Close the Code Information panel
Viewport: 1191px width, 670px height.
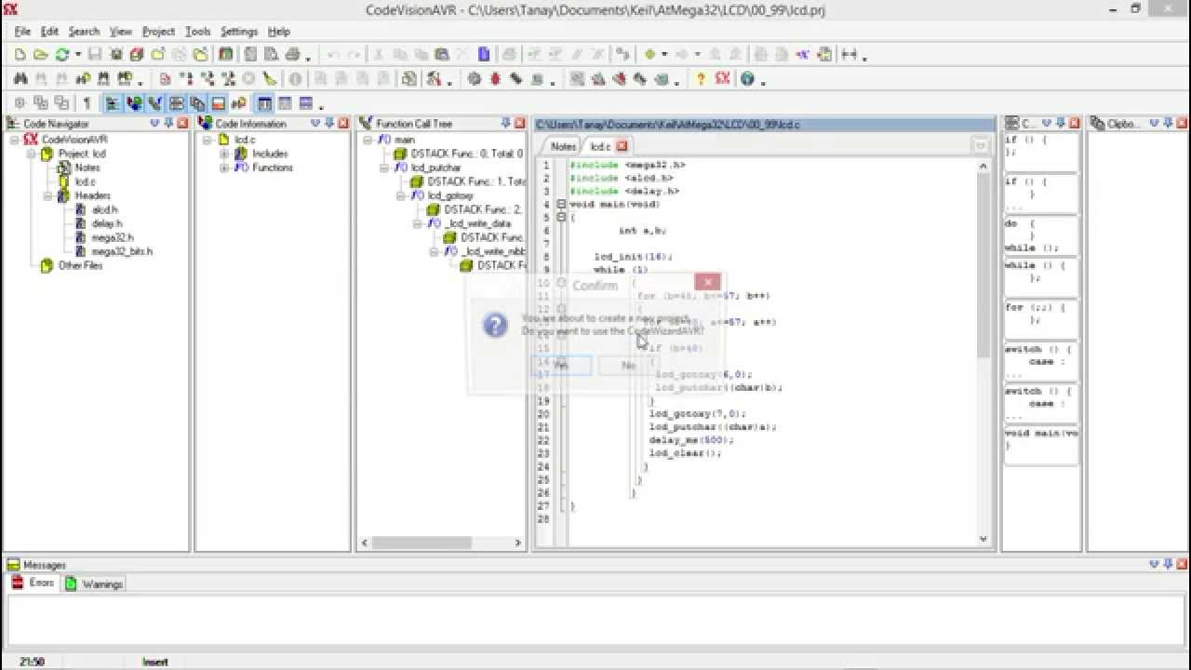(342, 123)
